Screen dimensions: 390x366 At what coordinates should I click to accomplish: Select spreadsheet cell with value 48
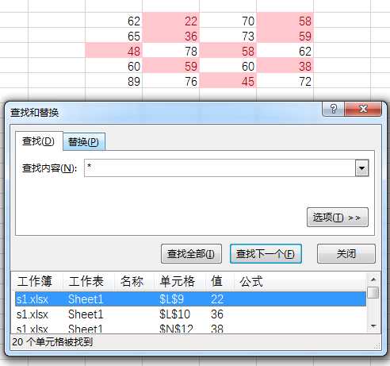coord(114,51)
